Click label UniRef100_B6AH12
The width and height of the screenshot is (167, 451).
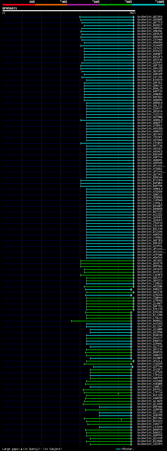coord(150,321)
